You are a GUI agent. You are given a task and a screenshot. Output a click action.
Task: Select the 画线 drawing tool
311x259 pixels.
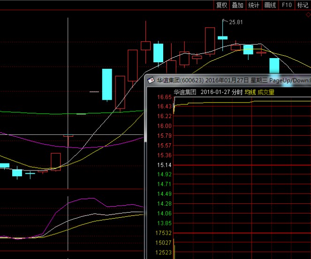(270, 5)
